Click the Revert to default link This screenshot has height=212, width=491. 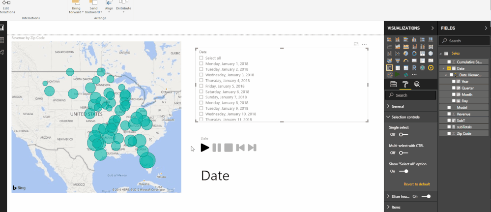(x=416, y=184)
